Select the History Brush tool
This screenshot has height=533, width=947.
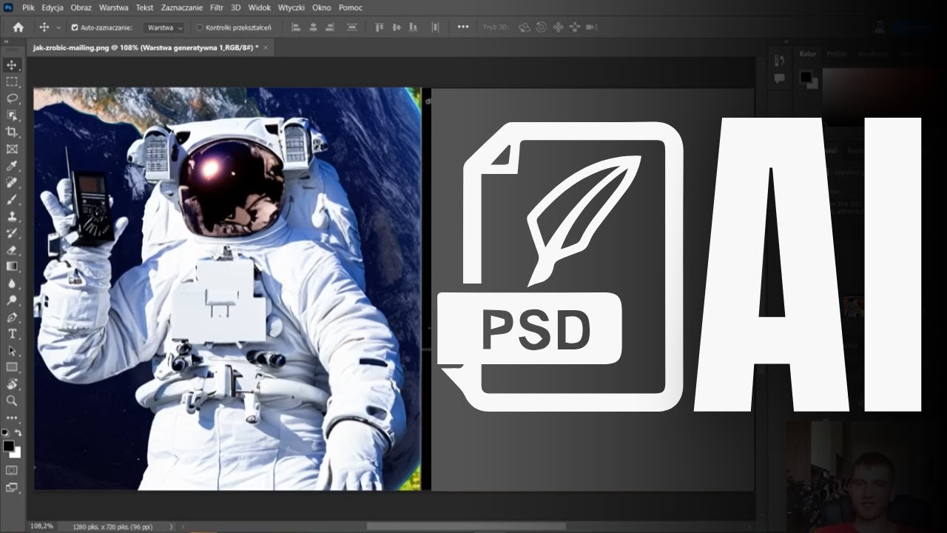coord(12,232)
